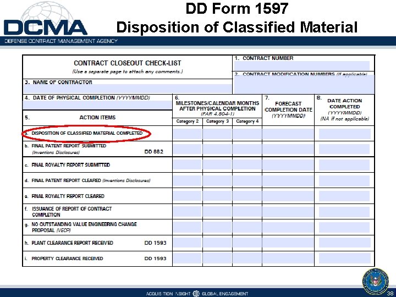Select Date Action Completed cell for Final Patent Report Submitted
The width and height of the screenshot is (396, 297).
pos(344,149)
